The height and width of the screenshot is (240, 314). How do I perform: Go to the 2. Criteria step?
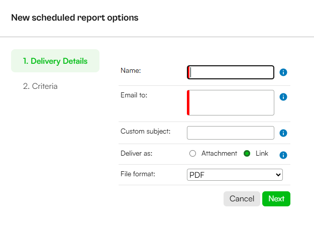pyautogui.click(x=40, y=86)
